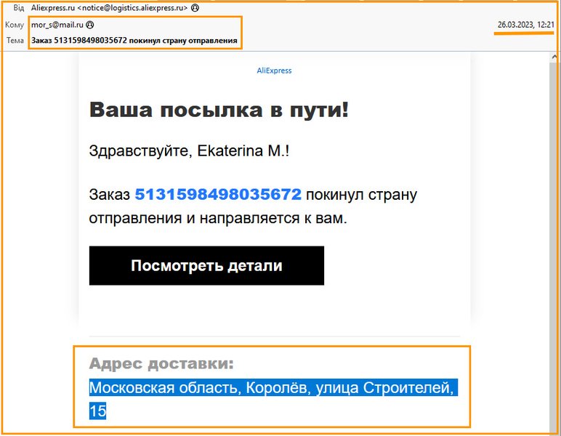Click the Тема field label
The image size is (561, 436).
click(15, 41)
